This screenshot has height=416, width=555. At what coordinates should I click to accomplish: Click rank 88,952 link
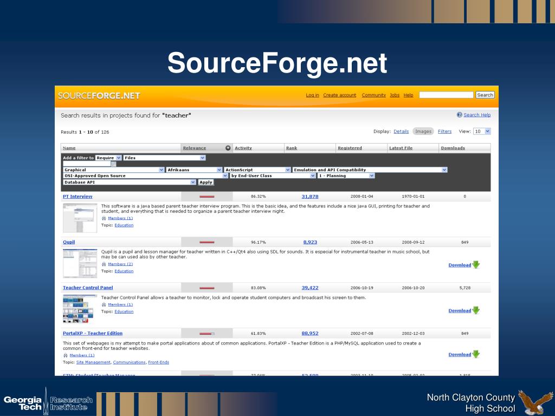pos(309,333)
